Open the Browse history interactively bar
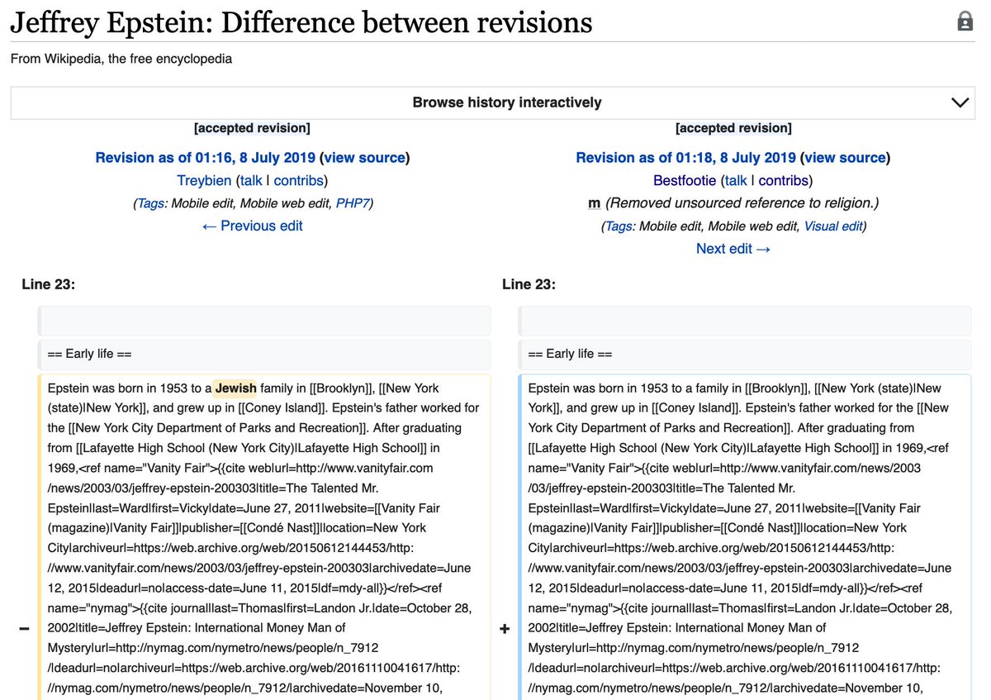Screen dimensions: 991x700 492,102
